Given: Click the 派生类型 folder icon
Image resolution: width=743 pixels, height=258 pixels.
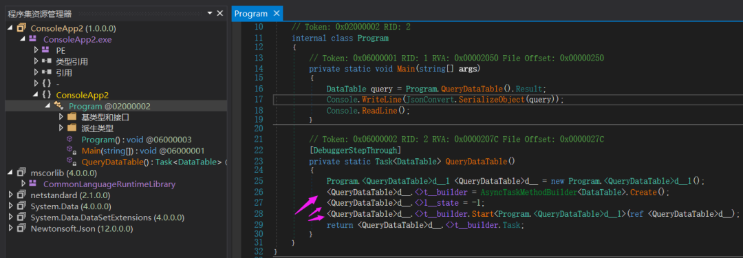Looking at the screenshot, I should (x=72, y=128).
